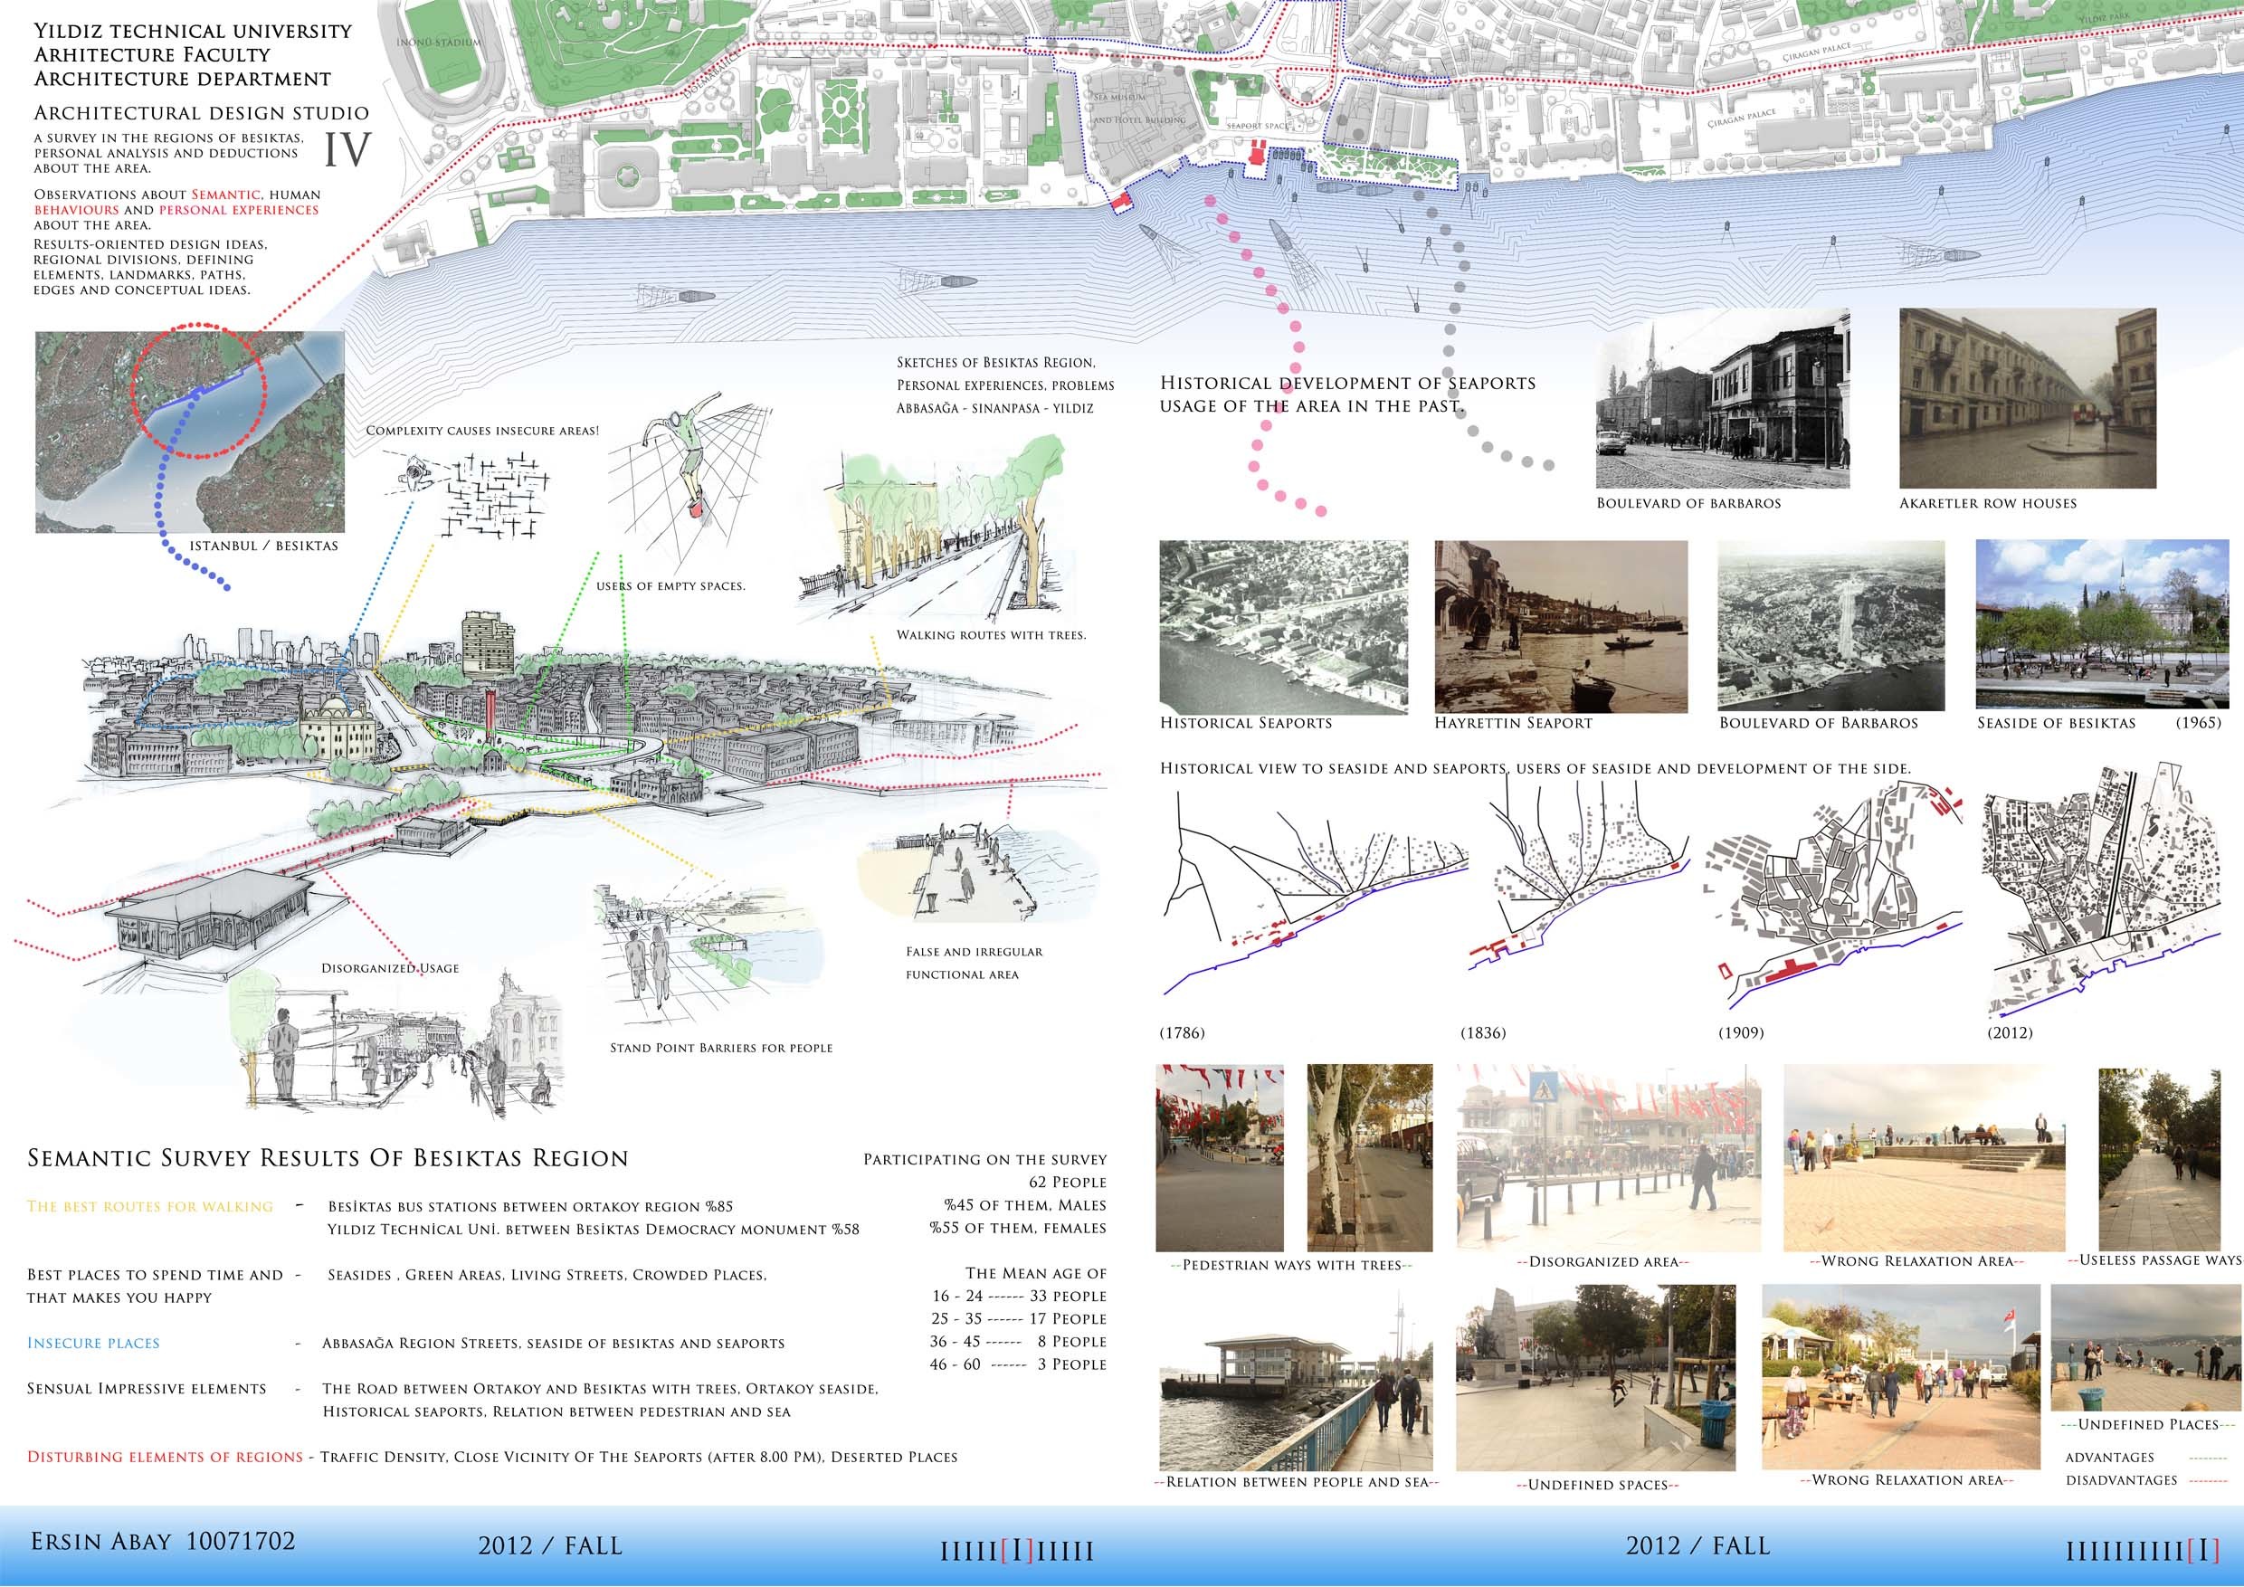
Task: Select the Insecure places blue label
Action: (94, 1344)
